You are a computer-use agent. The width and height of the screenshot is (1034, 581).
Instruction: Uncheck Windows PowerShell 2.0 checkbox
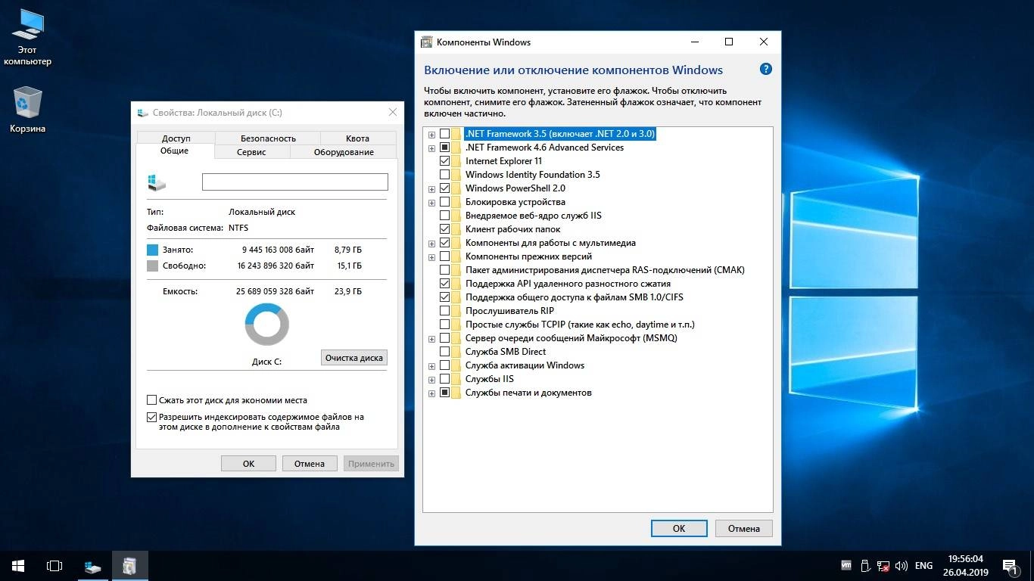[444, 188]
